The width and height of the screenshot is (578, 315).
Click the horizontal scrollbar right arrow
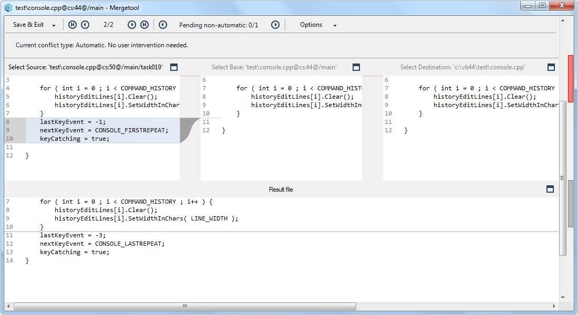[554, 306]
